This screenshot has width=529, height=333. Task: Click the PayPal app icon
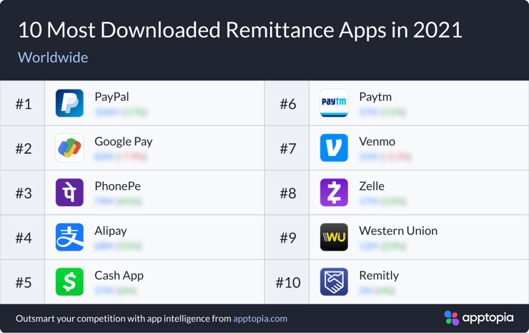69,104
